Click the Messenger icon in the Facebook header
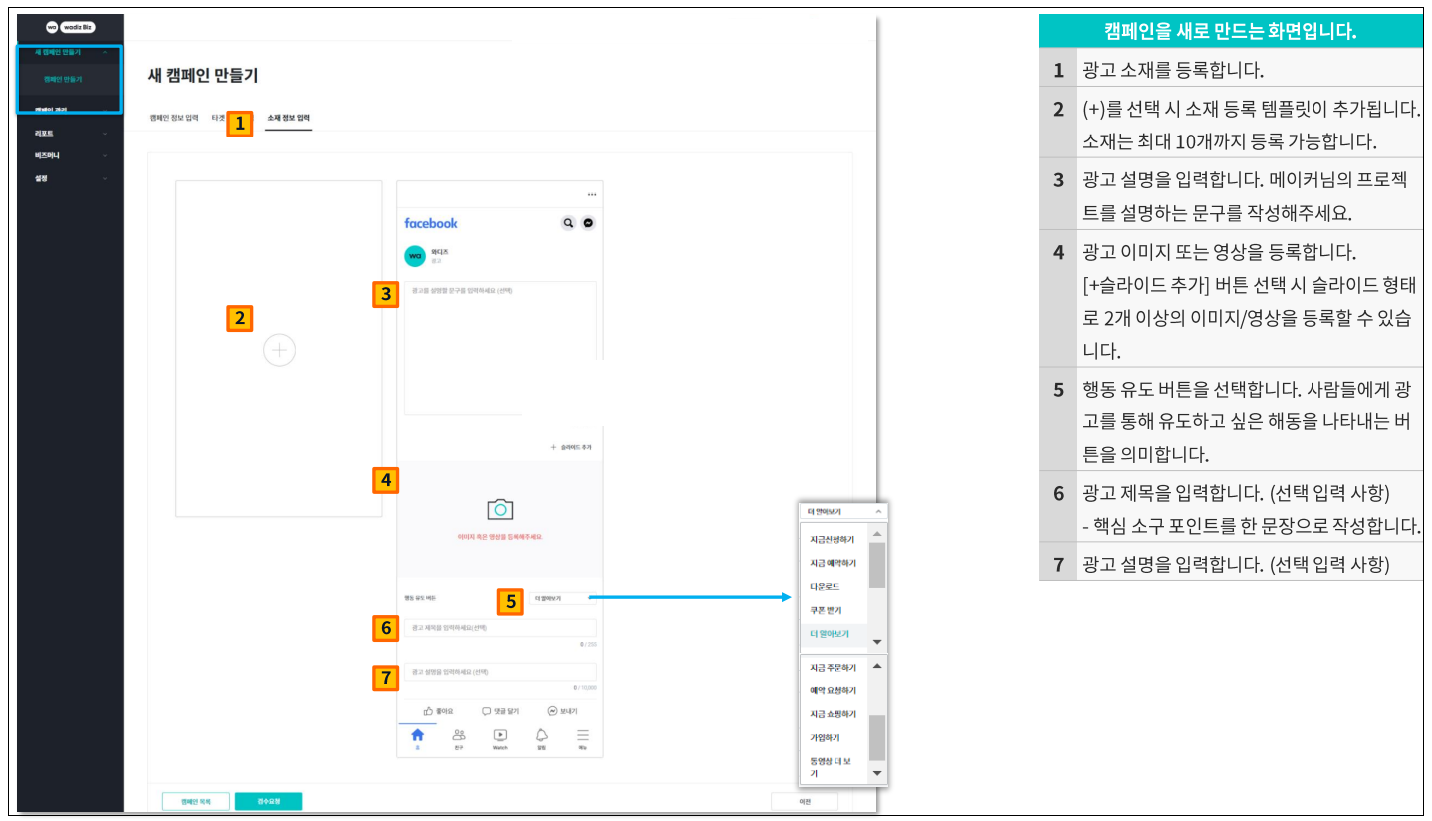The image size is (1432, 821). pos(587,222)
